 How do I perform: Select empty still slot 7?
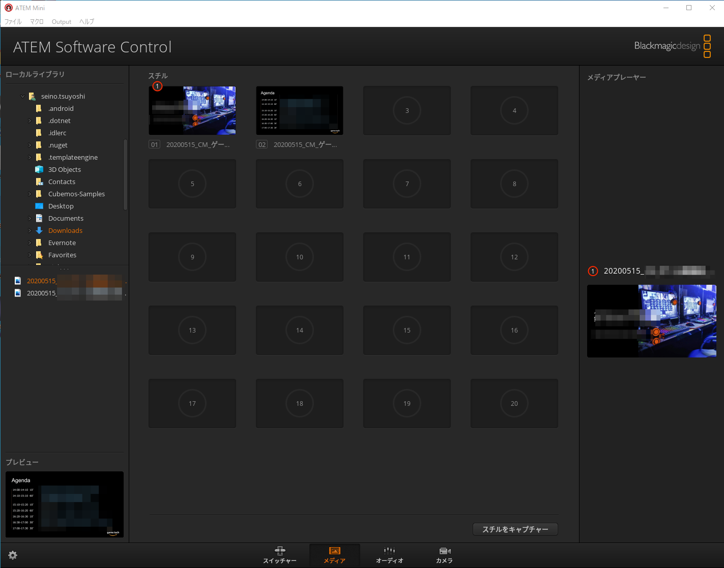tap(407, 184)
